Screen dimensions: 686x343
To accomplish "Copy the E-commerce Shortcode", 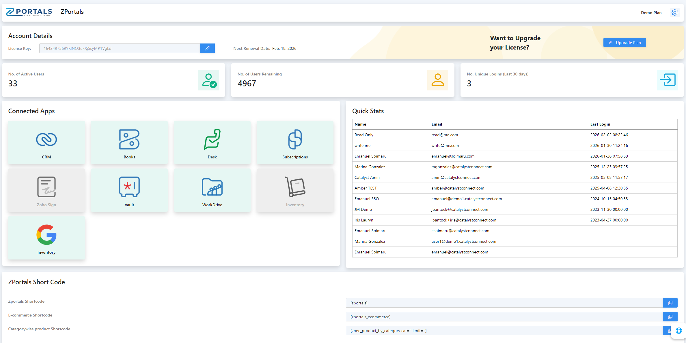I will 670,317.
